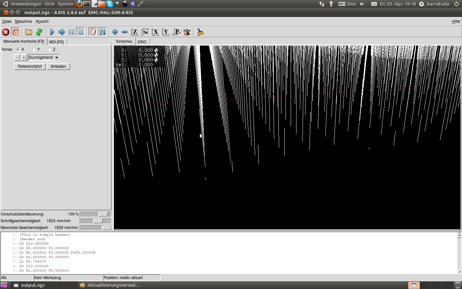This screenshot has height=289, width=462.
Task: Launch Skype from the top panel
Action: [110, 4]
